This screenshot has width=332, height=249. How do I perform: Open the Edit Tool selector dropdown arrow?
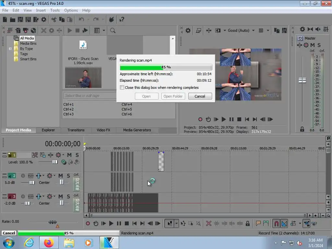[x=176, y=223]
